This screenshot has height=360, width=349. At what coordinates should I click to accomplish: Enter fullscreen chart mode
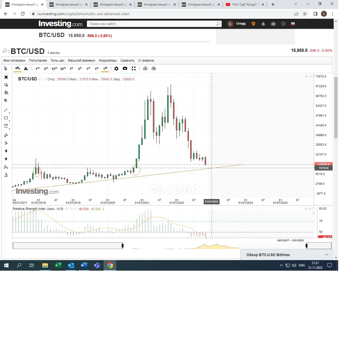click(134, 68)
